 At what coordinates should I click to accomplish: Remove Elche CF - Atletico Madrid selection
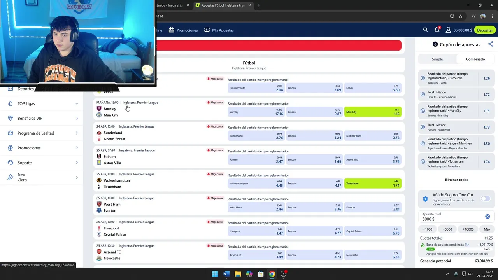click(423, 94)
